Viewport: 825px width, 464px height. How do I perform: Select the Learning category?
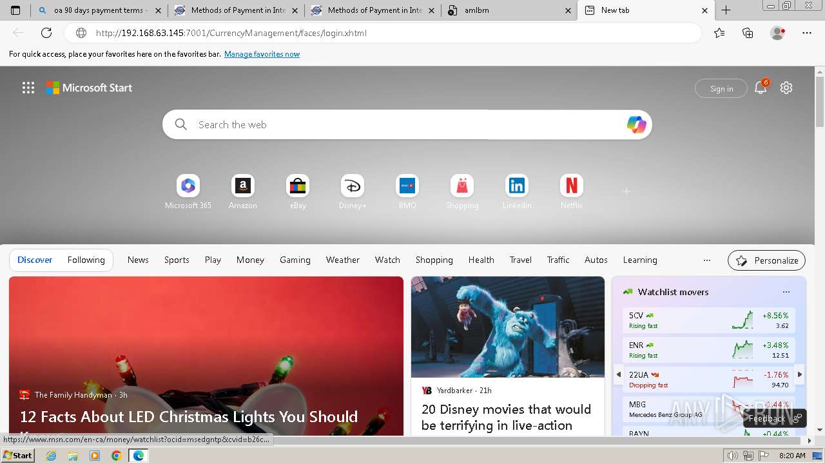coord(640,260)
